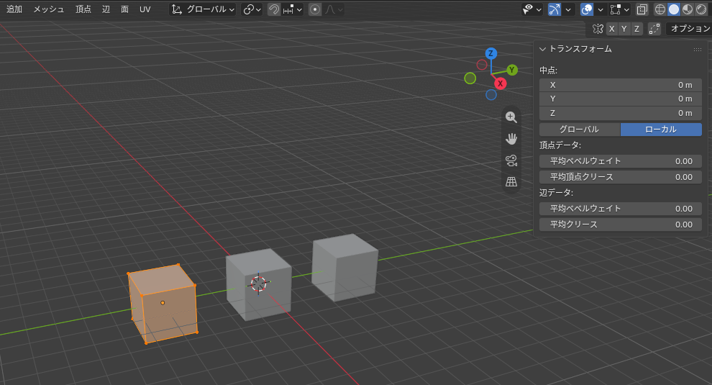The image size is (712, 385).
Task: Click 頂点データ 平均ベベルウェイト slider
Action: click(620, 161)
